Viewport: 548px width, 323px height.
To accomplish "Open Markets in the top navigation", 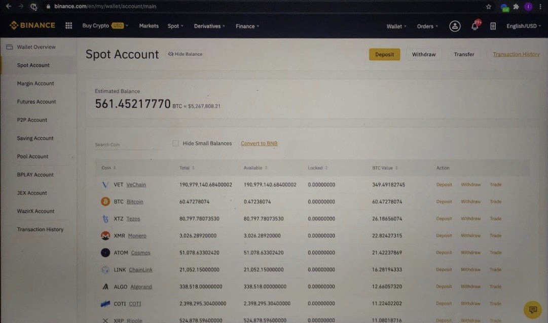I will (149, 26).
